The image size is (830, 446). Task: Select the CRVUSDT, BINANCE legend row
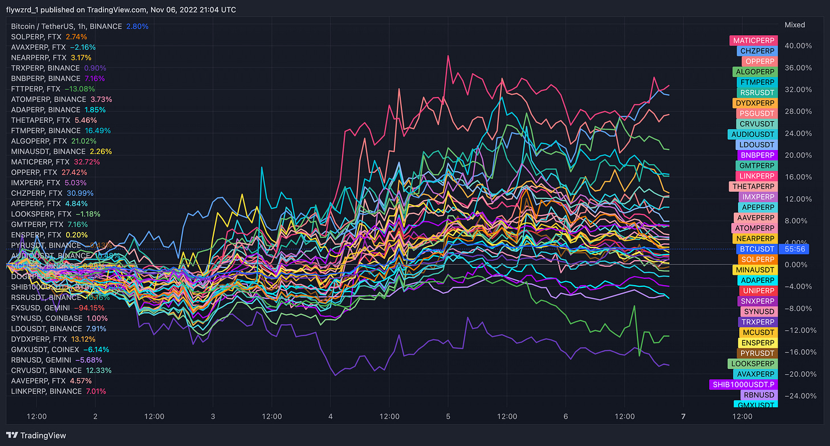point(61,371)
